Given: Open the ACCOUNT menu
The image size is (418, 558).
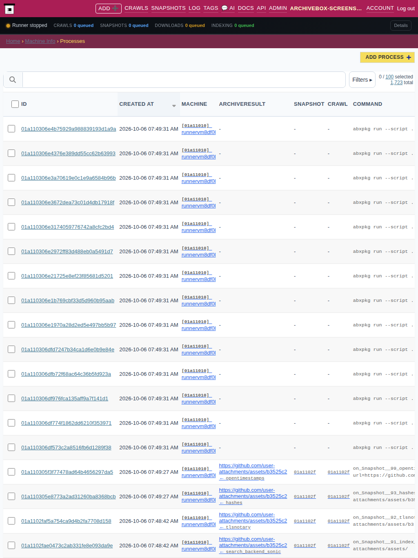Looking at the screenshot, I should point(380,8).
